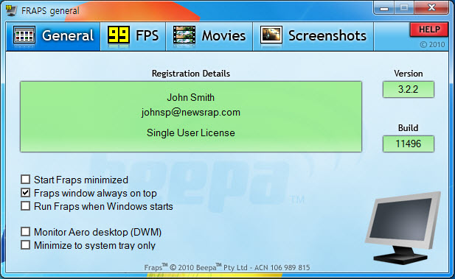Click the Movies film strip icon
Image resolution: width=455 pixels, height=279 pixels.
[x=184, y=35]
